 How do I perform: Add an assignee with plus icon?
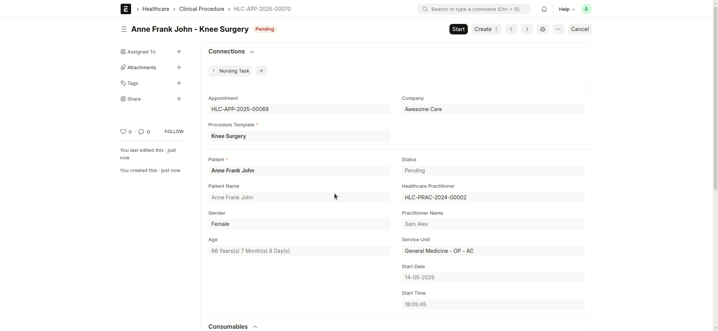(179, 52)
